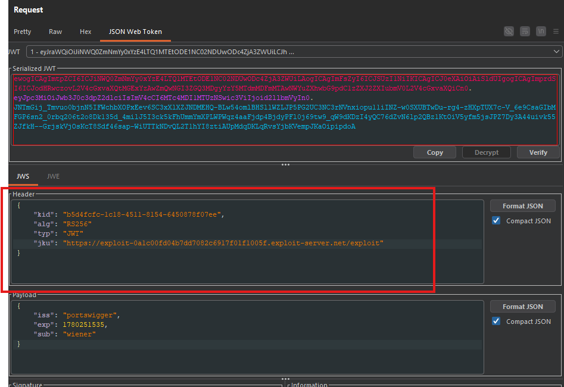Click the Copy button for serialized JWT
This screenshot has height=387, width=564.
pos(435,152)
